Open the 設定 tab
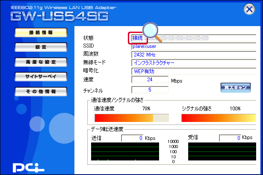 coord(41,47)
